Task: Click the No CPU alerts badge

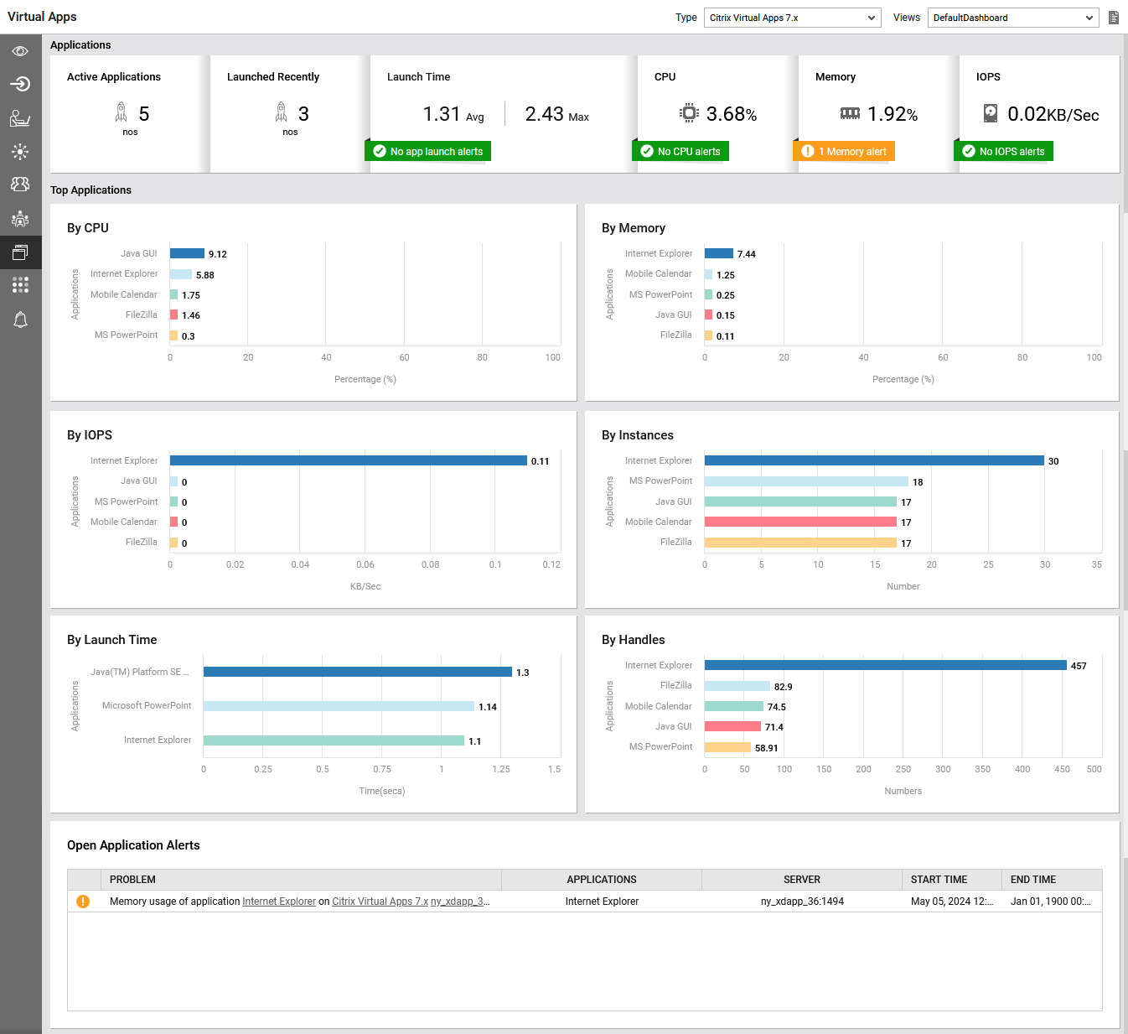Action: tap(680, 151)
